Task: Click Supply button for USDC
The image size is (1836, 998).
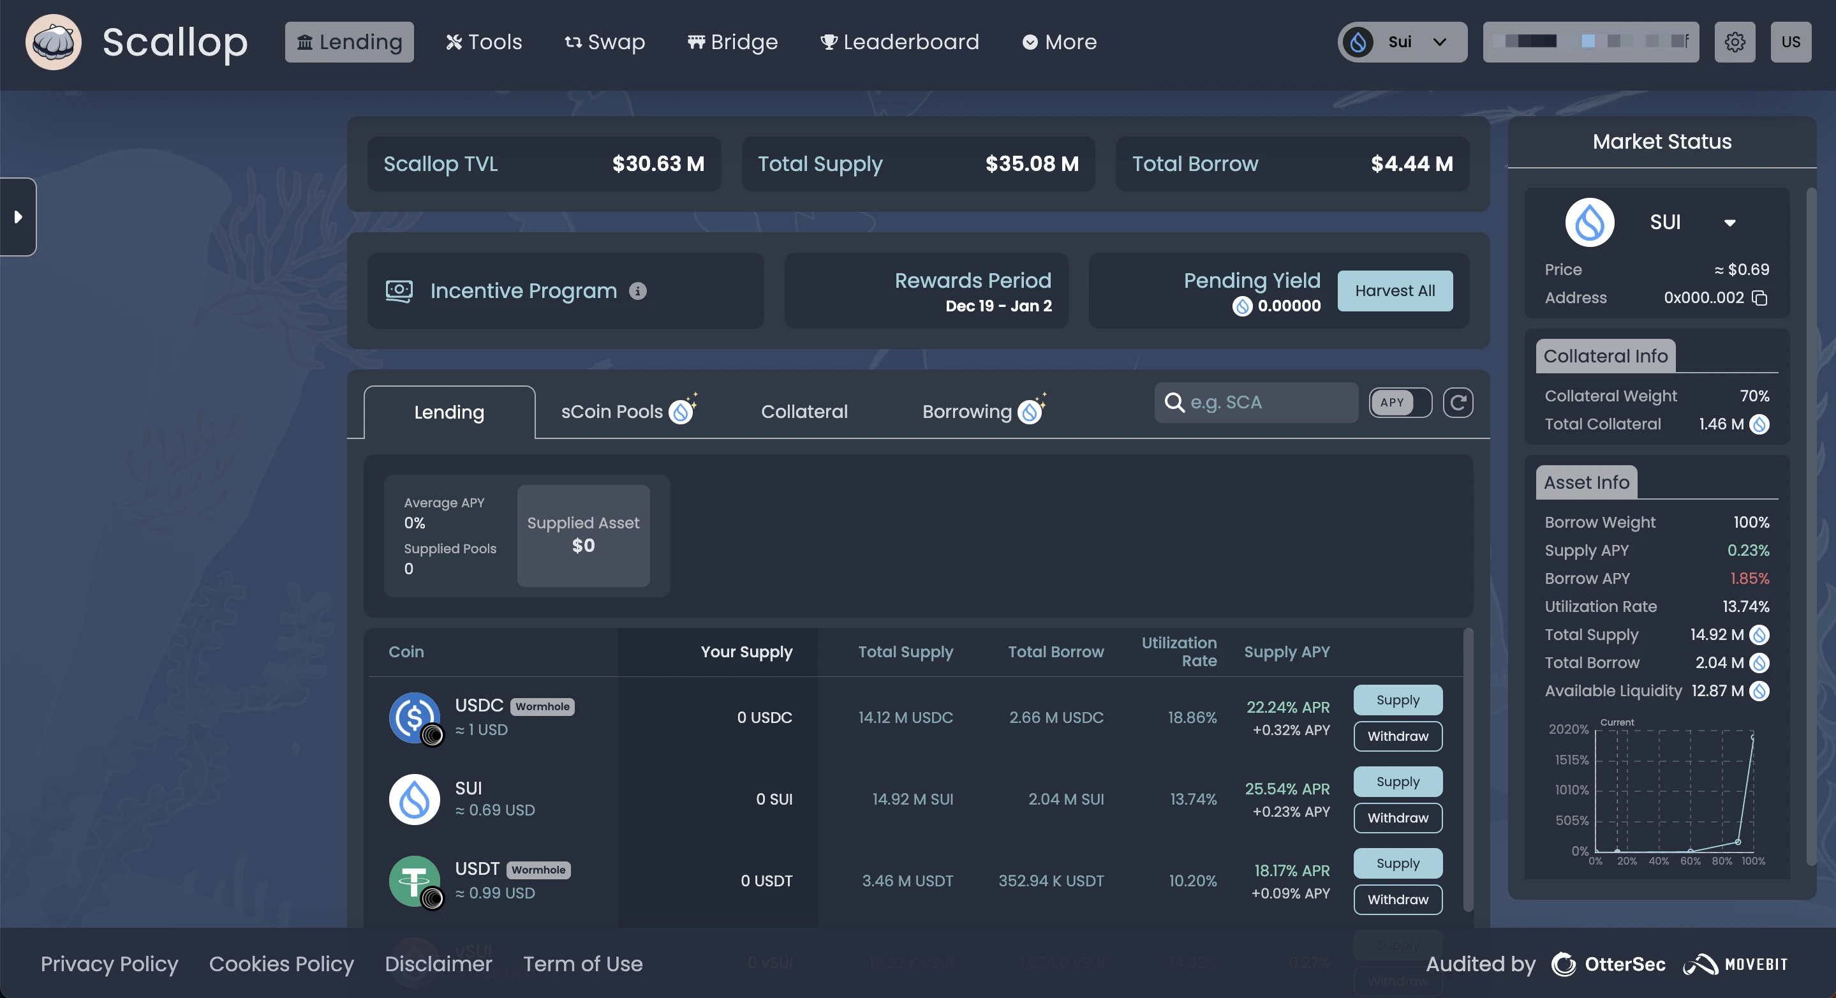Action: click(x=1398, y=700)
